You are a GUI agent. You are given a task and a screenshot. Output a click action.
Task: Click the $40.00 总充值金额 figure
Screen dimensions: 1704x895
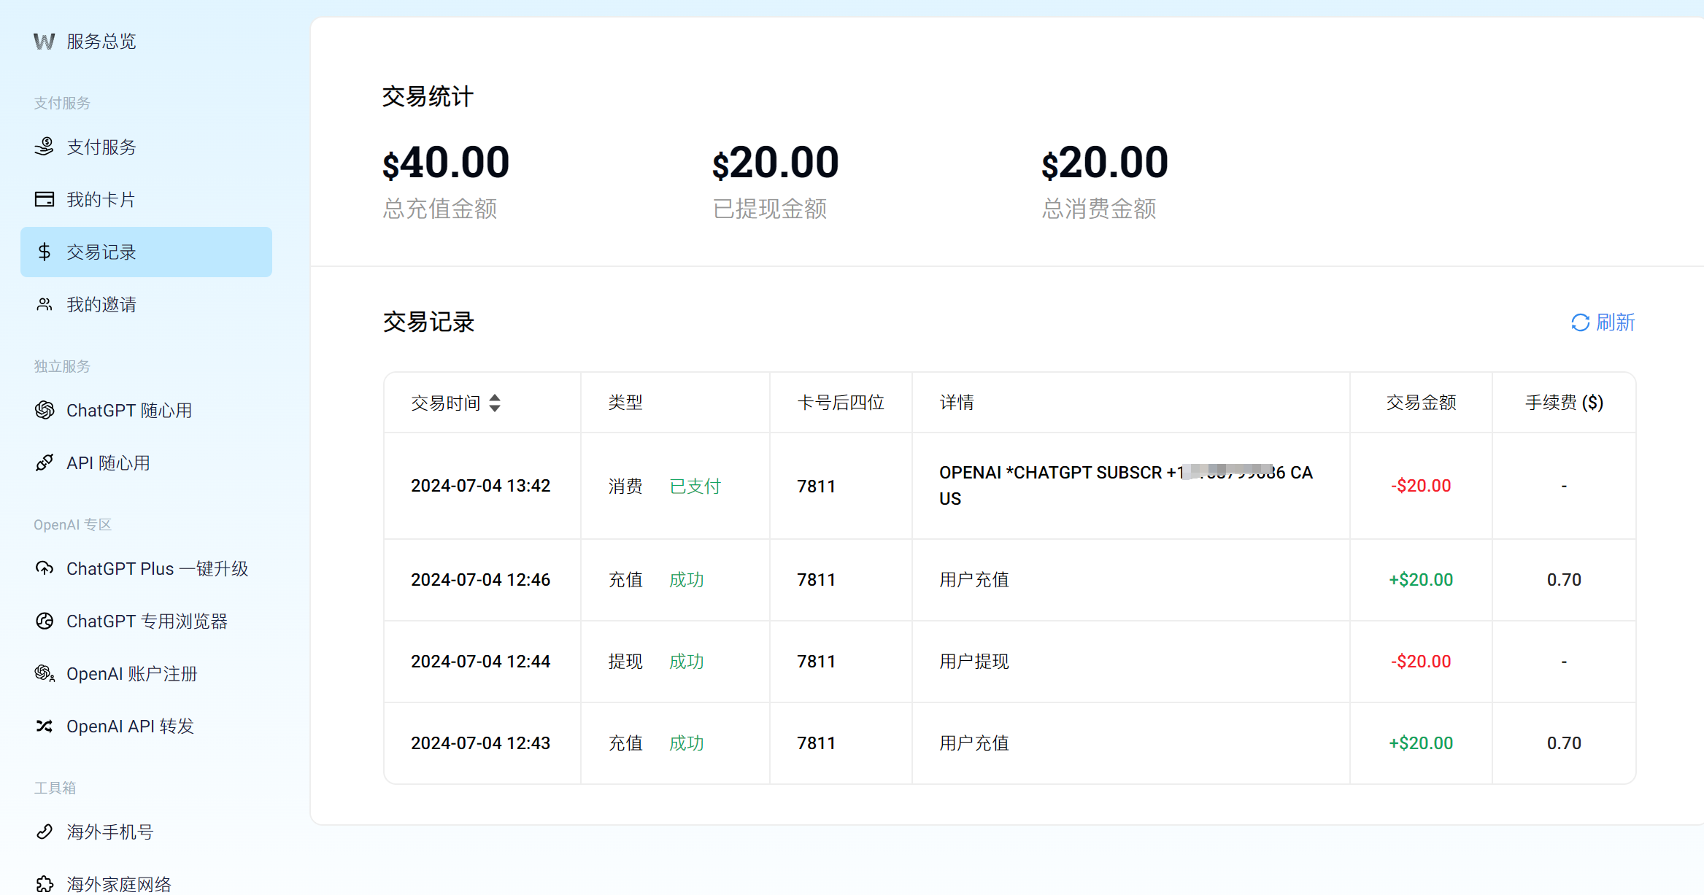(x=446, y=163)
